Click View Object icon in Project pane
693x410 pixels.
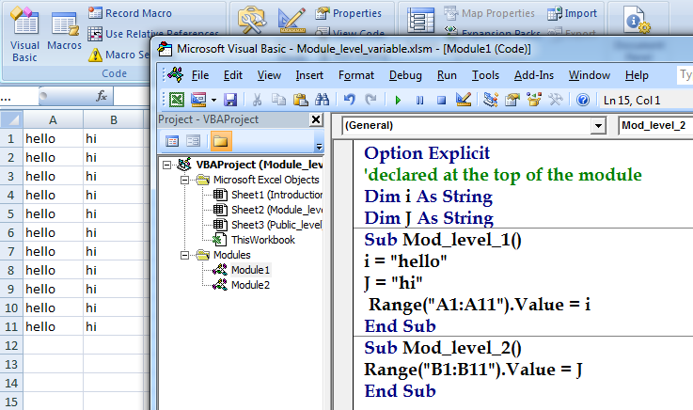pos(193,141)
